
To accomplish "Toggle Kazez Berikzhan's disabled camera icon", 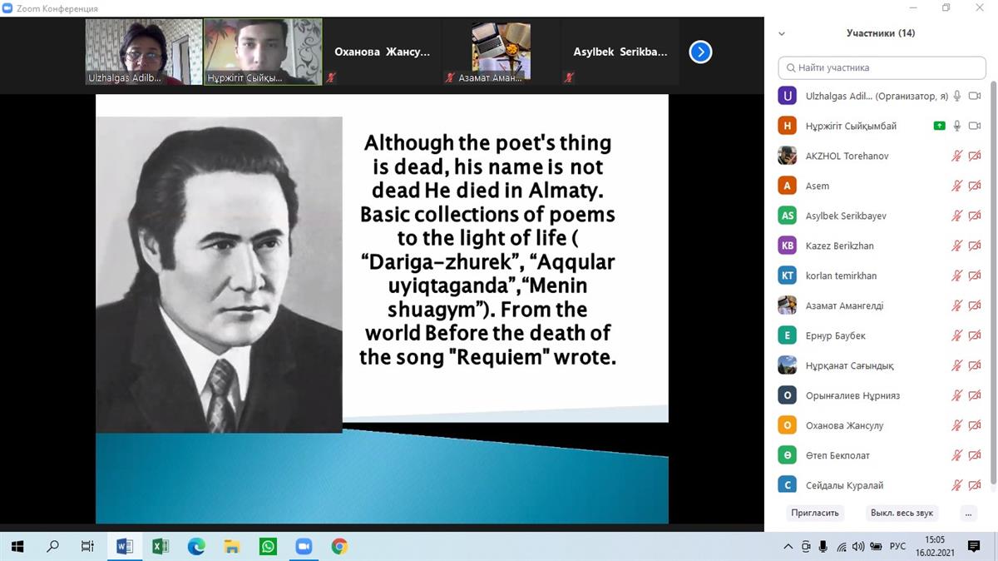I will click(x=975, y=246).
